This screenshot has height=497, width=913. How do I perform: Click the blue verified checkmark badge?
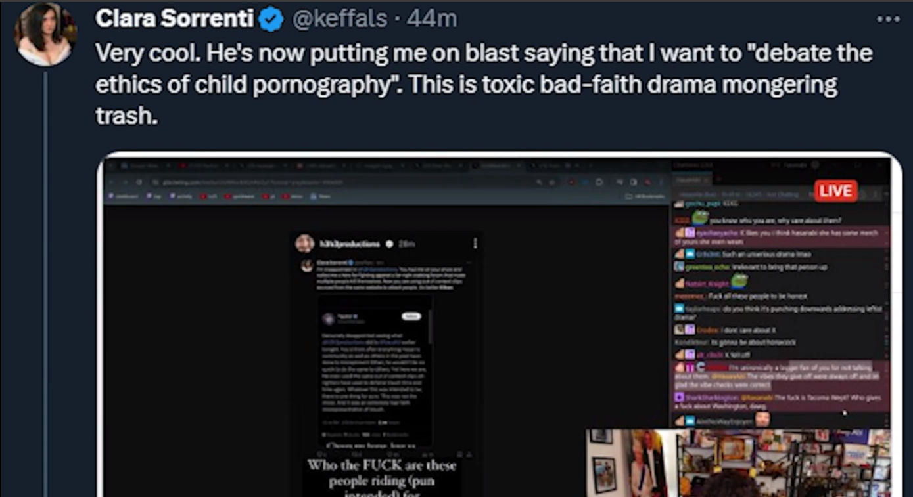pos(270,20)
